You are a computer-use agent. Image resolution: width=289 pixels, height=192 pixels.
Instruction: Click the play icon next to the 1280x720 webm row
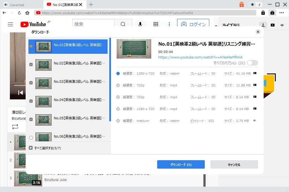[254, 73]
